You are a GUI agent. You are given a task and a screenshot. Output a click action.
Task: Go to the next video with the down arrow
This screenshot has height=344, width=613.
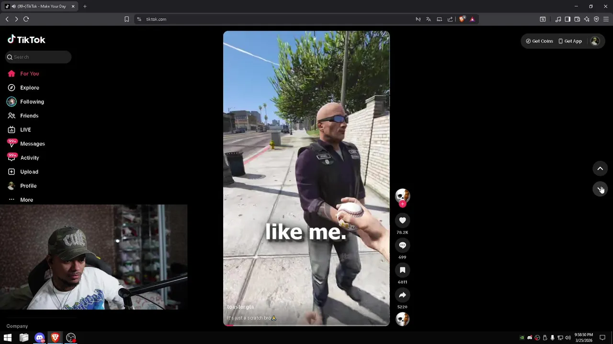coord(600,189)
